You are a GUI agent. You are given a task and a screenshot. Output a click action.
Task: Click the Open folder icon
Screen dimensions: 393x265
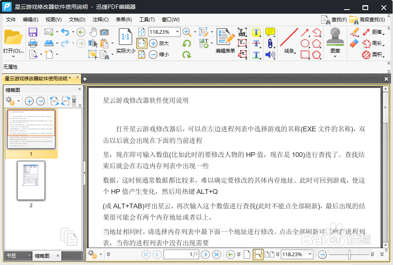13,37
